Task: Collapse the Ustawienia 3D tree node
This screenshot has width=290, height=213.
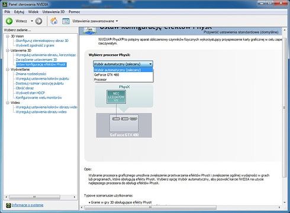Action: [x=8, y=51]
